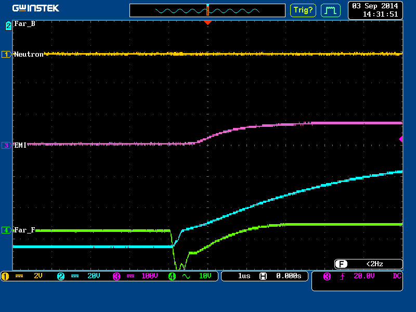
Task: Open the waveform memory overview bar
Action: click(x=207, y=10)
